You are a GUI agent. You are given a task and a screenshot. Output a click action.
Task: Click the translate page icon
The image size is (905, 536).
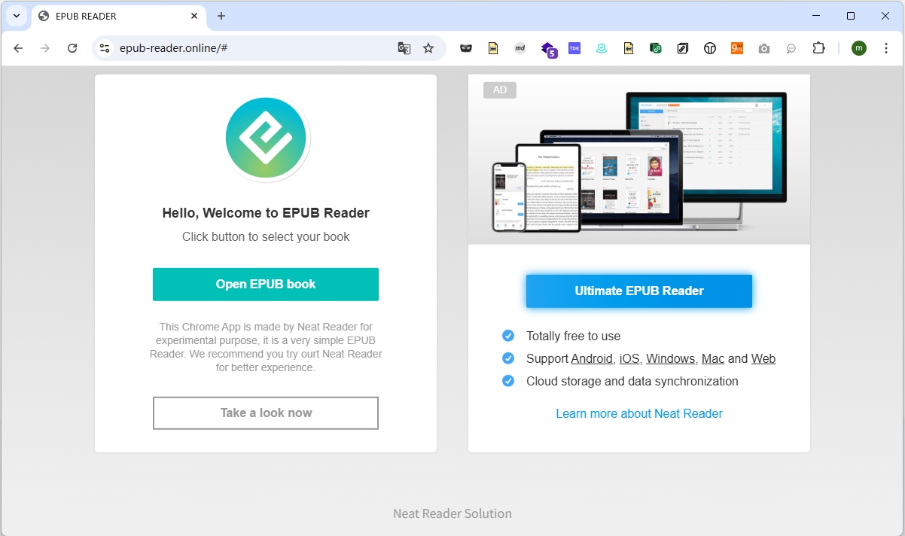[404, 48]
